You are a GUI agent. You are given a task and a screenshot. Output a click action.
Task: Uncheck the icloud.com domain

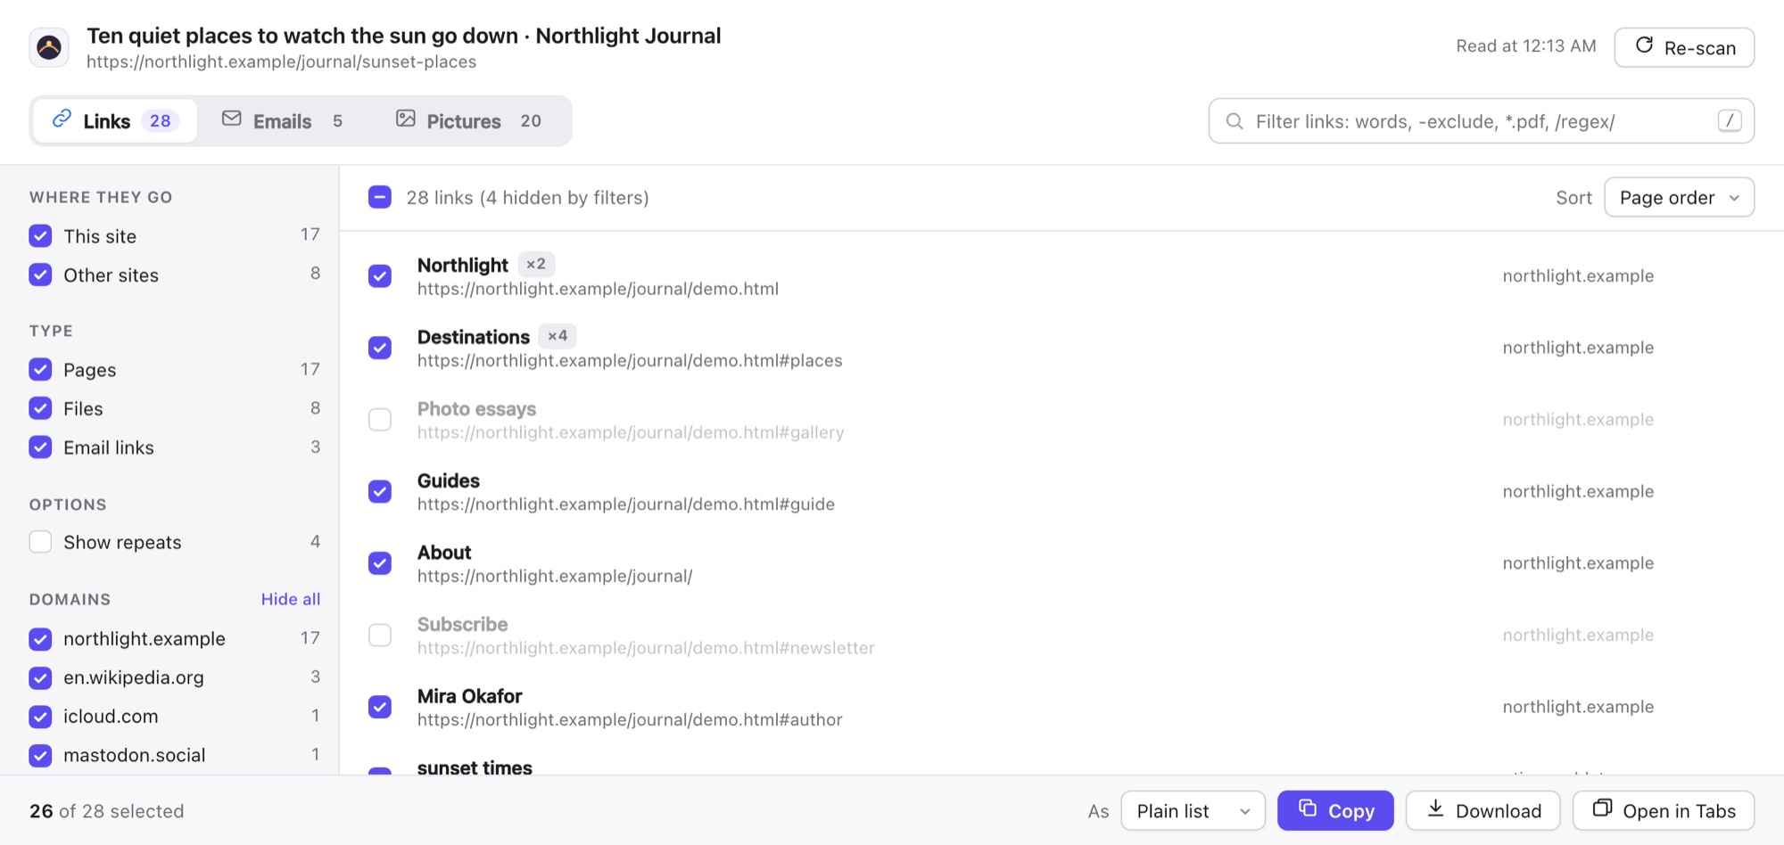[x=40, y=717]
